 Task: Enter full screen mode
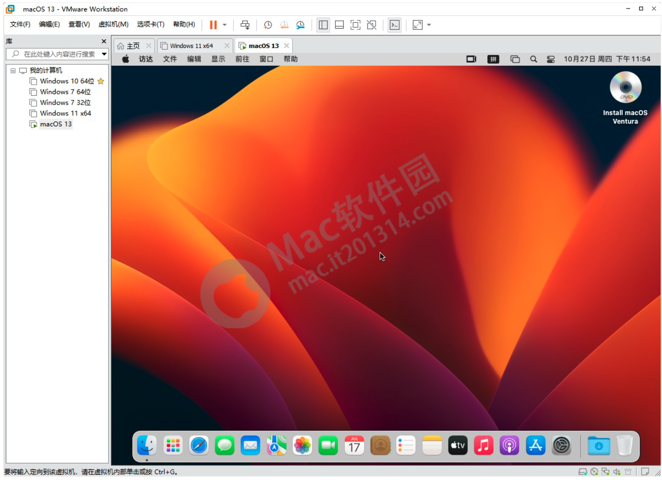pyautogui.click(x=355, y=25)
